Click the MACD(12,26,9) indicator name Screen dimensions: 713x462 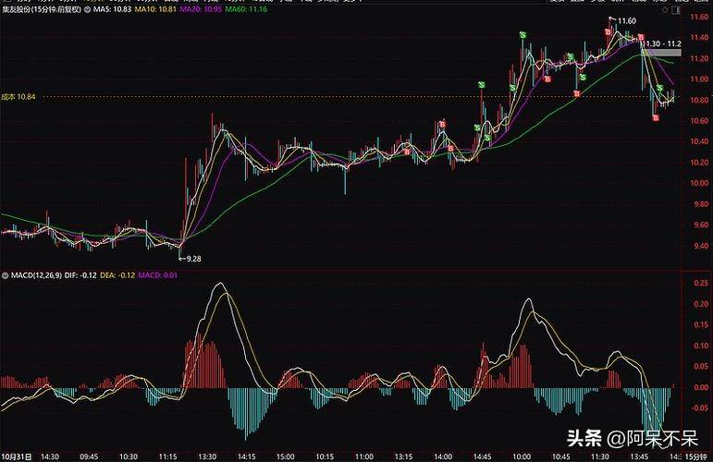36,275
